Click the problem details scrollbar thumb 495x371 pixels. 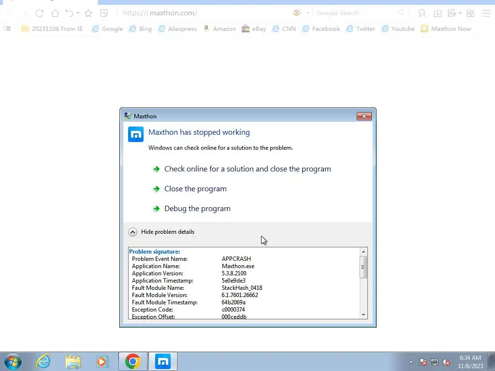click(x=364, y=267)
